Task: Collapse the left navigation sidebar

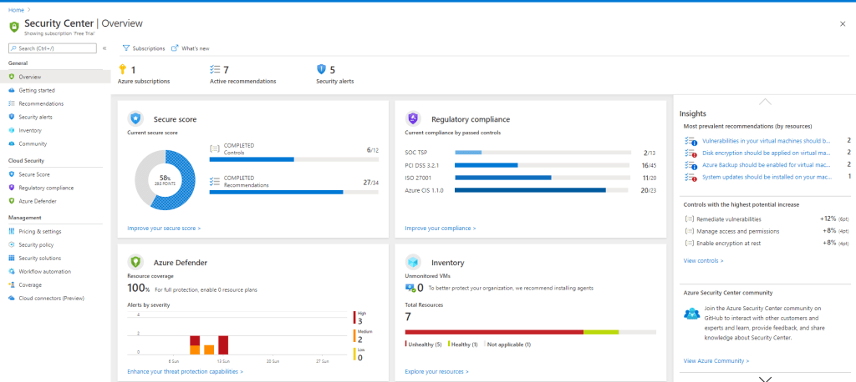Action: pos(104,48)
